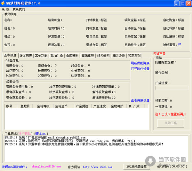Click the 宝箱金币 column header
This screenshot has width=192, height=171.
tap(64, 106)
